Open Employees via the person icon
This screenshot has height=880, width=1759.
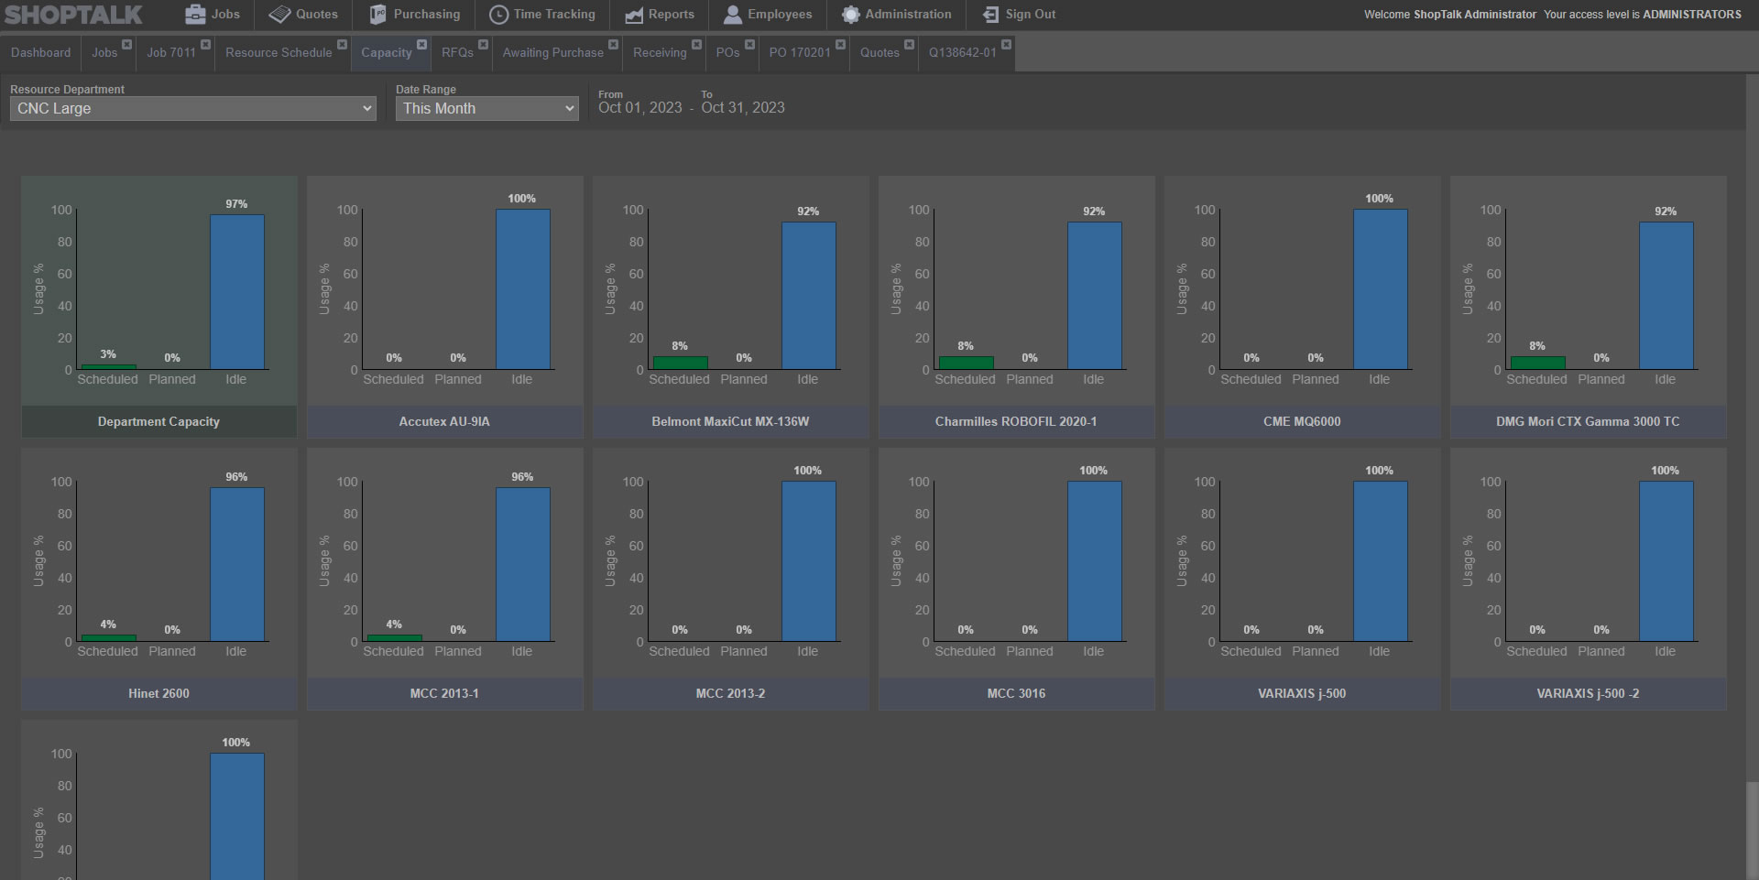733,15
